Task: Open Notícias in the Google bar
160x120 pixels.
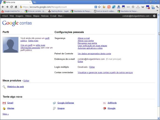Action: pos(45,16)
